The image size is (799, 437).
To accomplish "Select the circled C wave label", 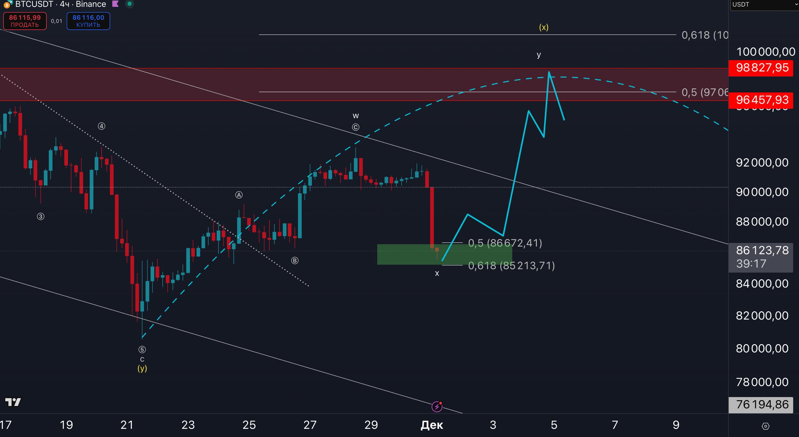I will pos(355,127).
